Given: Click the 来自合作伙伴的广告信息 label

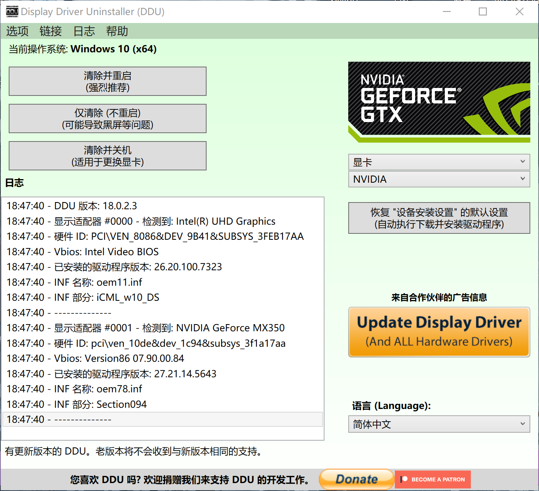Looking at the screenshot, I should click(439, 297).
